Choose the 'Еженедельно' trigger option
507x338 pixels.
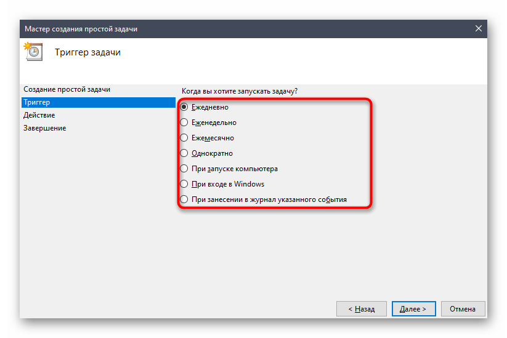tap(184, 123)
